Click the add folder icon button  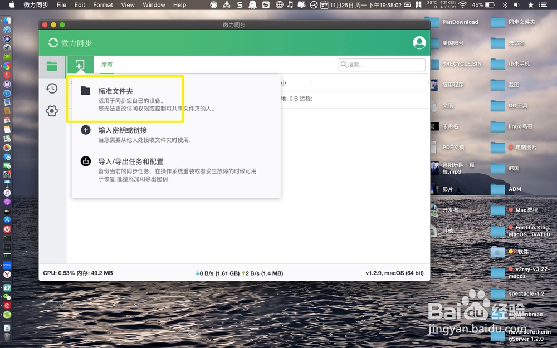pos(80,65)
